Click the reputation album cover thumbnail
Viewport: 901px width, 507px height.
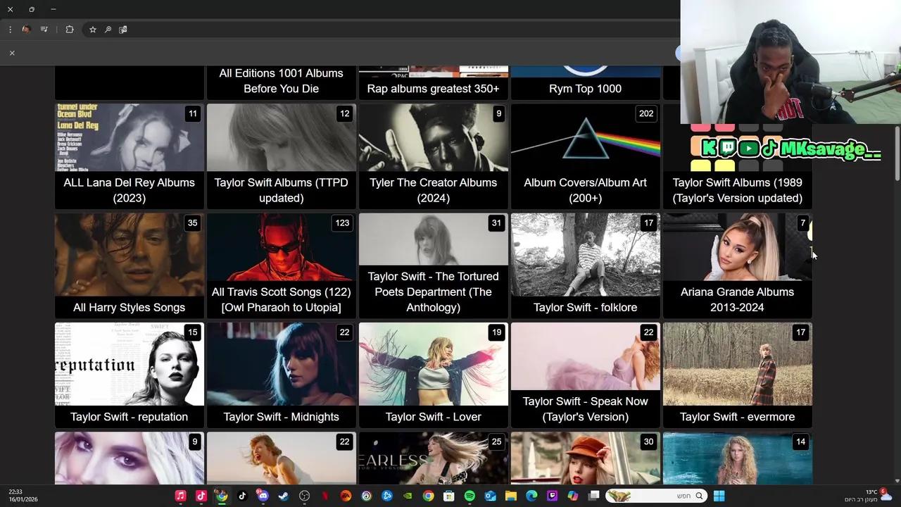[x=129, y=364]
